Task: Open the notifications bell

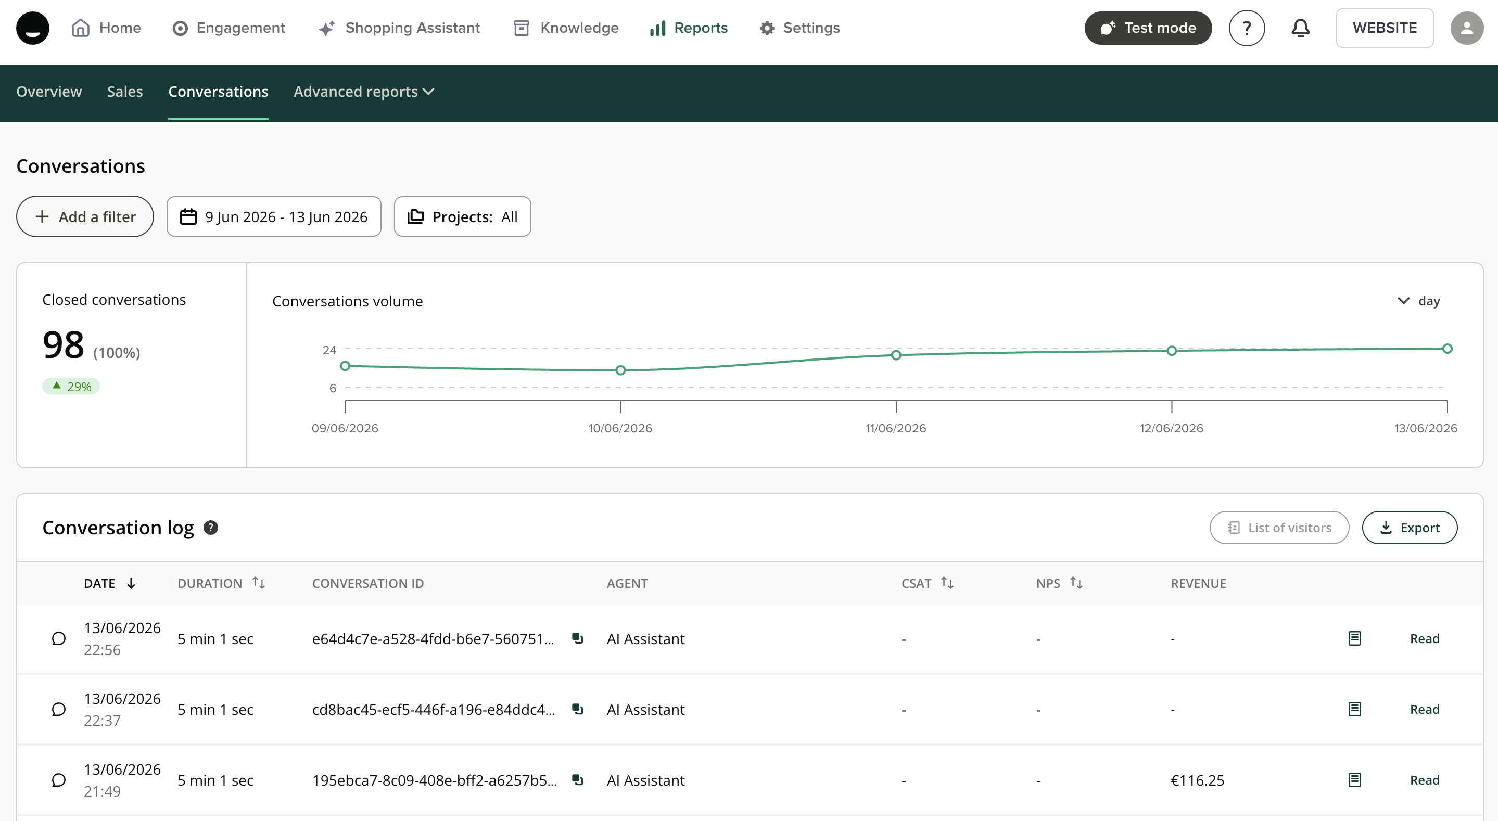Action: point(1300,28)
